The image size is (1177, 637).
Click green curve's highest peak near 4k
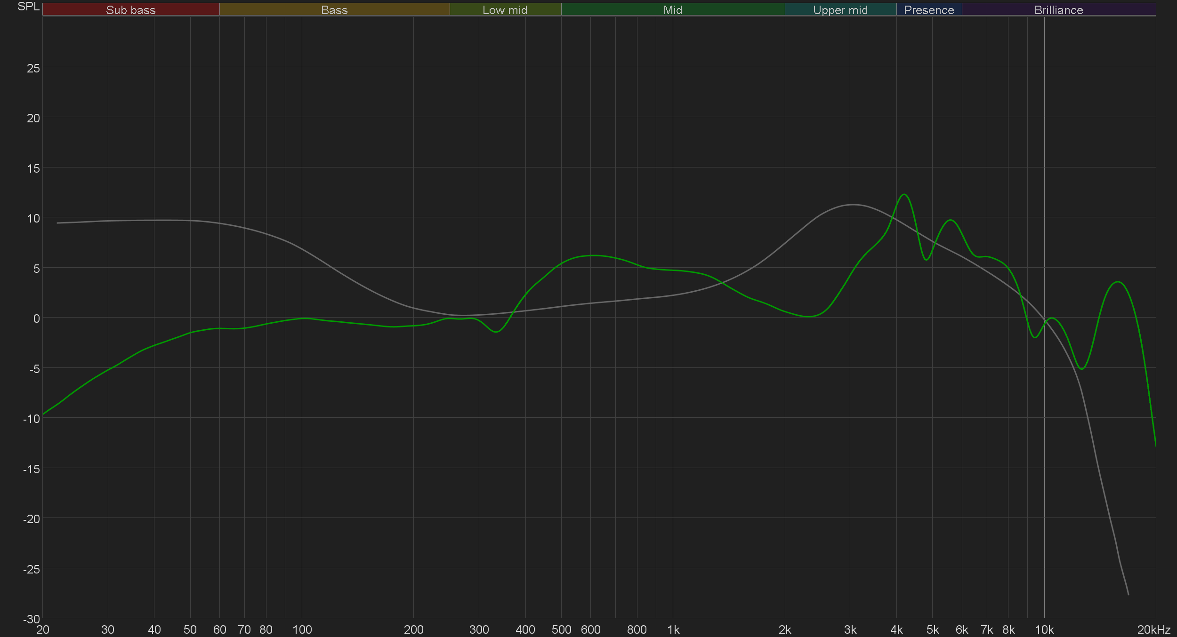click(x=904, y=194)
